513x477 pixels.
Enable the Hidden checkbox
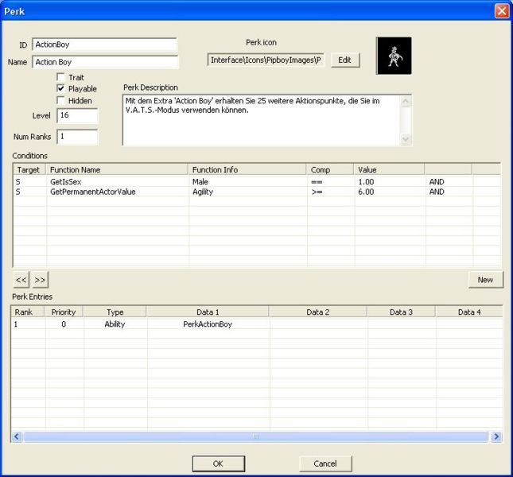pyautogui.click(x=60, y=100)
